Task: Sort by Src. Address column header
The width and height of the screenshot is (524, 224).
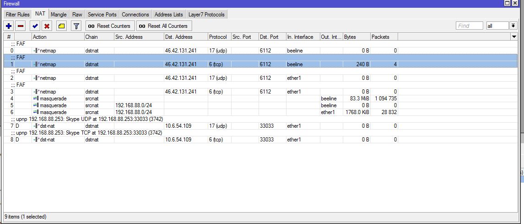Action: [x=139, y=37]
